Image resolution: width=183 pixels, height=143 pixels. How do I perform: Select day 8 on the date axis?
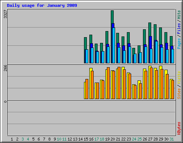pyautogui.click(x=49, y=139)
